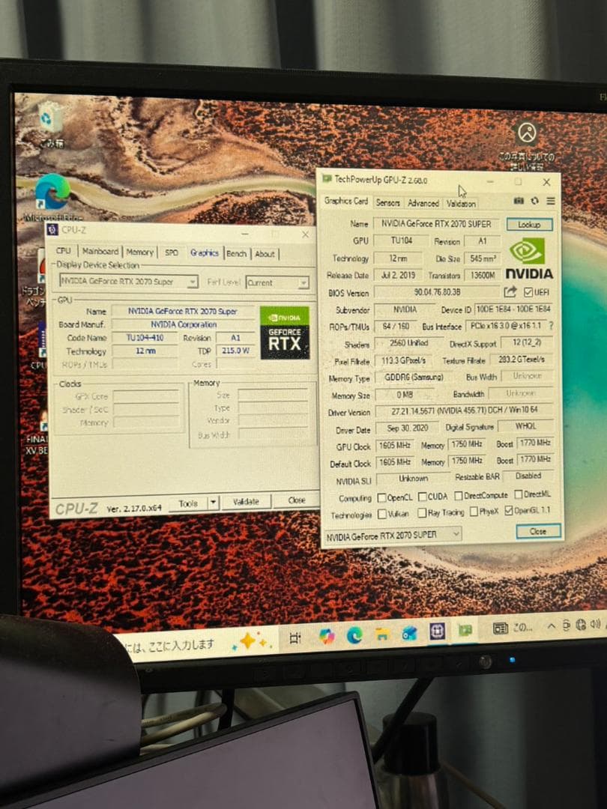Click the Lookup button in GPU-Z
Image resolution: width=607 pixels, height=809 pixels.
[x=529, y=225]
